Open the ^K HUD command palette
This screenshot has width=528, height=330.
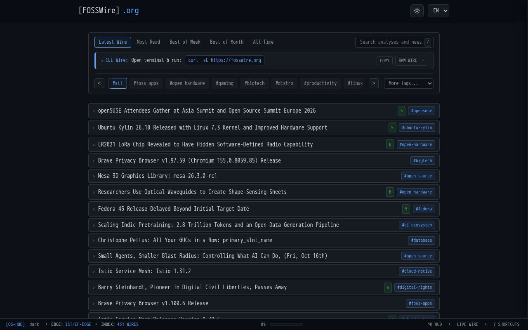[x=434, y=324]
